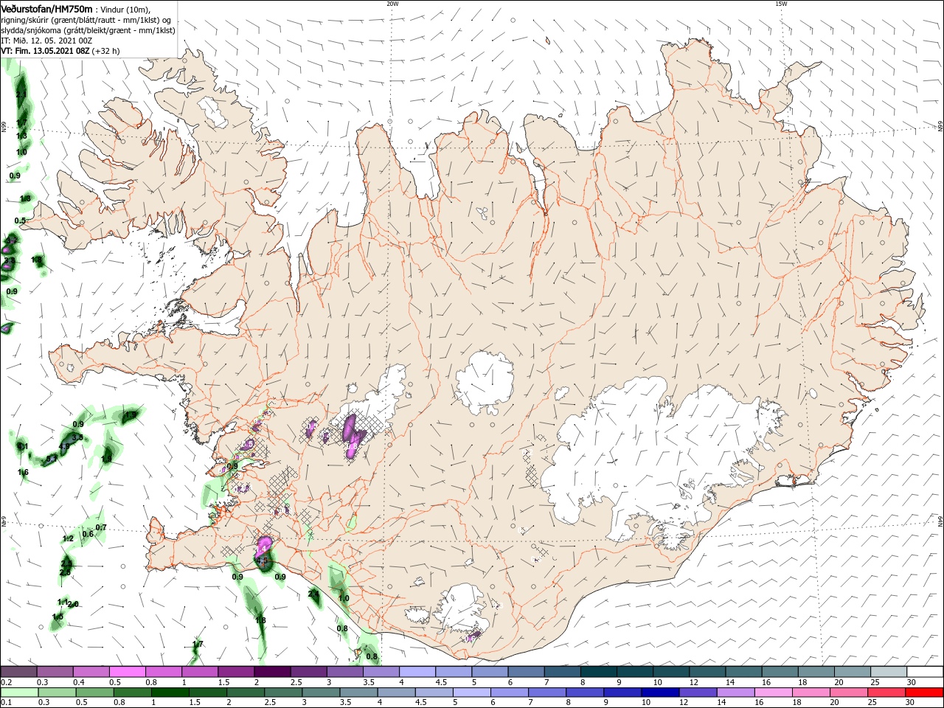This screenshot has width=944, height=708.
Task: Click the purple snowfall patch on Langjökull glacier
Action: click(353, 436)
